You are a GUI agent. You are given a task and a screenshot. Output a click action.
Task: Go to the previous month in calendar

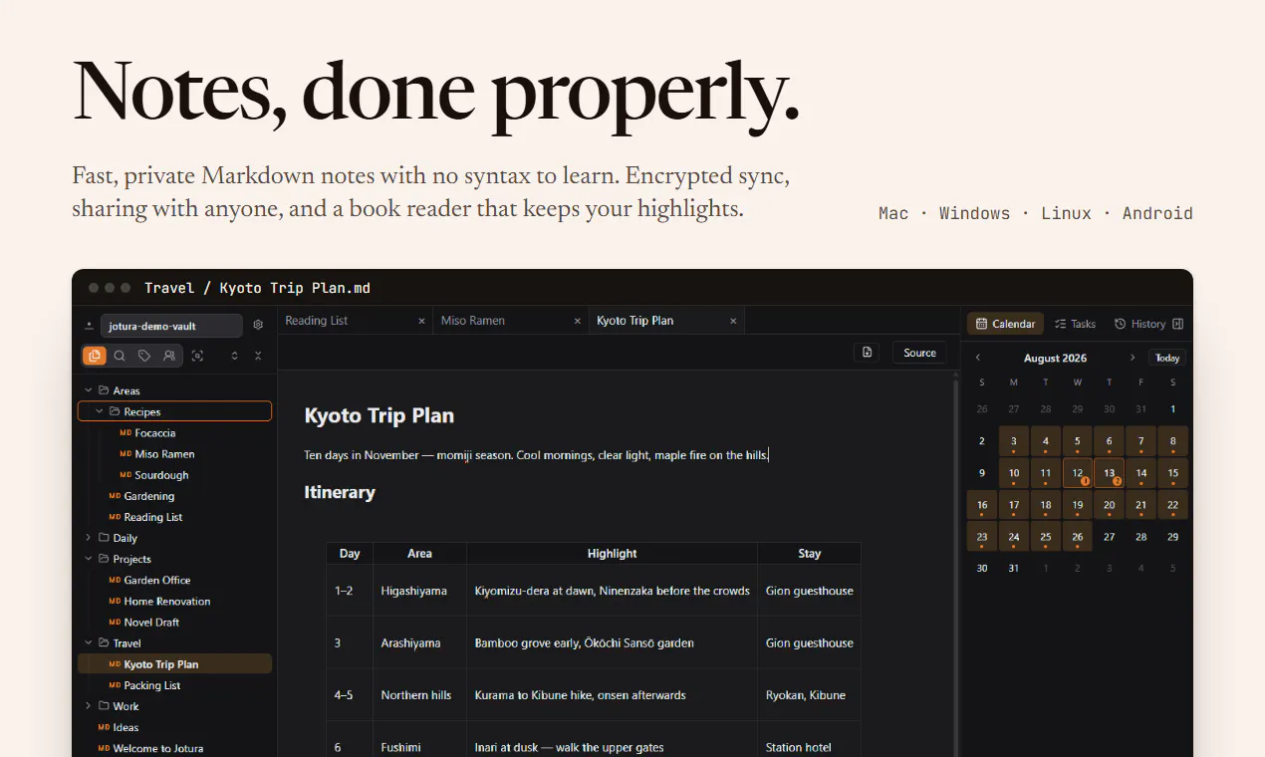(978, 358)
